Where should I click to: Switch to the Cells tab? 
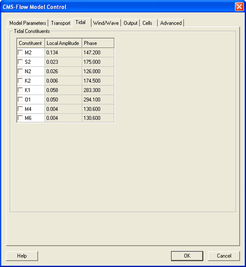click(148, 23)
